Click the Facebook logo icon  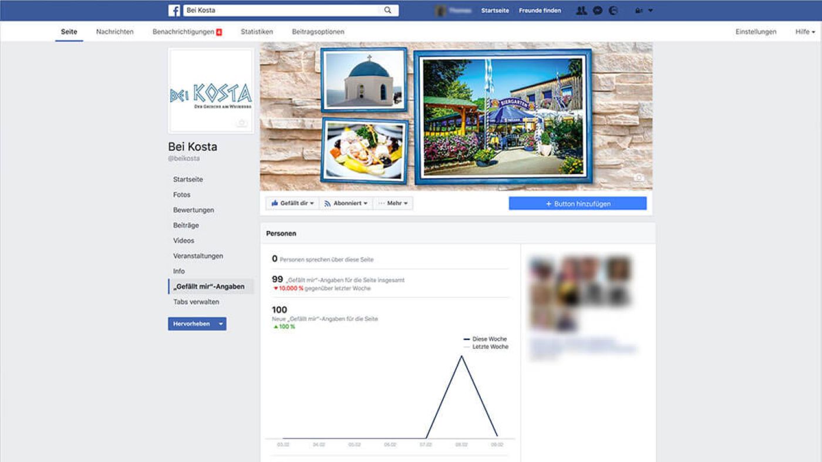pyautogui.click(x=174, y=11)
